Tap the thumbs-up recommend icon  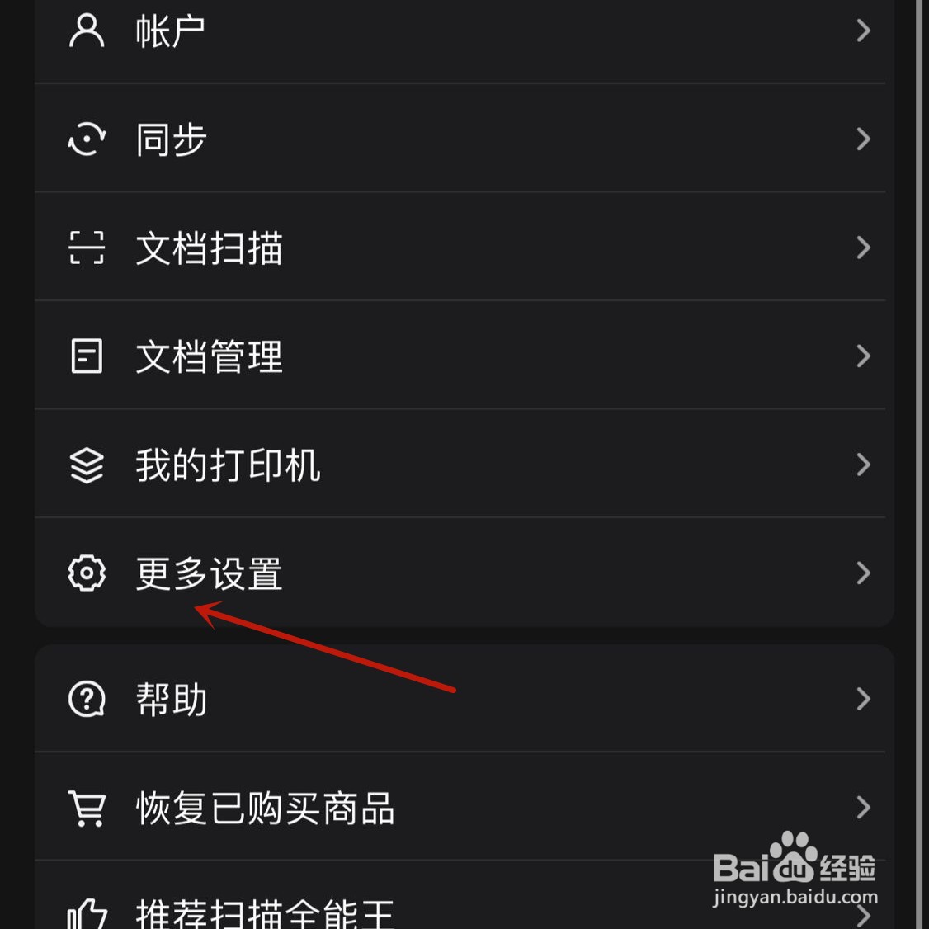click(87, 913)
